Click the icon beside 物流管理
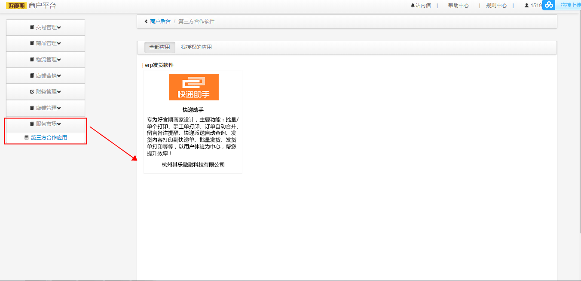The width and height of the screenshot is (581, 281). coord(32,60)
